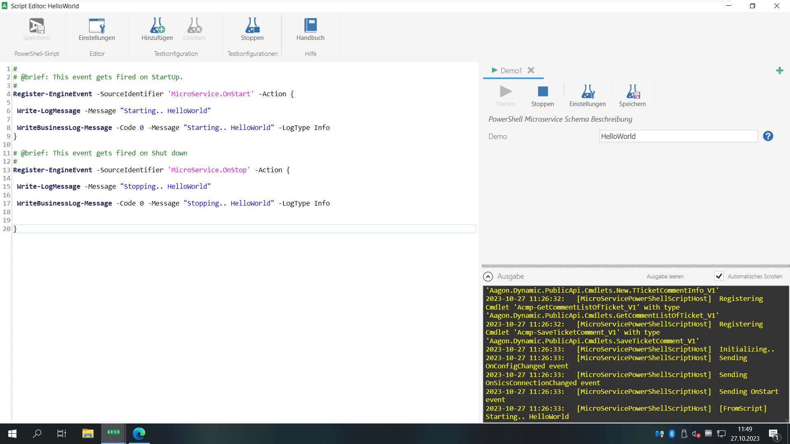Collapse the Ausgabe output panel

point(488,277)
